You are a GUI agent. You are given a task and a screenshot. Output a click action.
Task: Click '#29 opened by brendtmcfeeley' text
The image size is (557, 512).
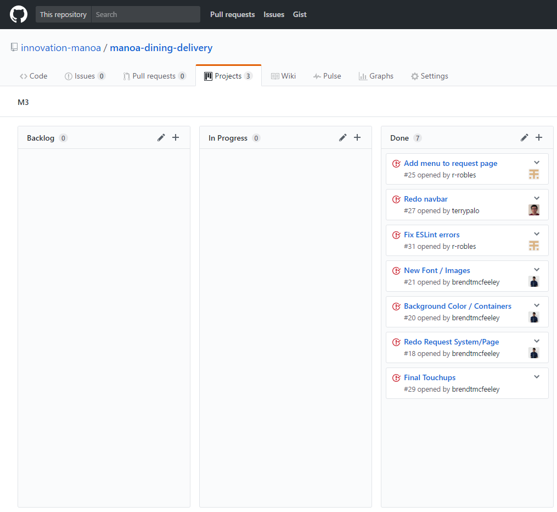[452, 389]
